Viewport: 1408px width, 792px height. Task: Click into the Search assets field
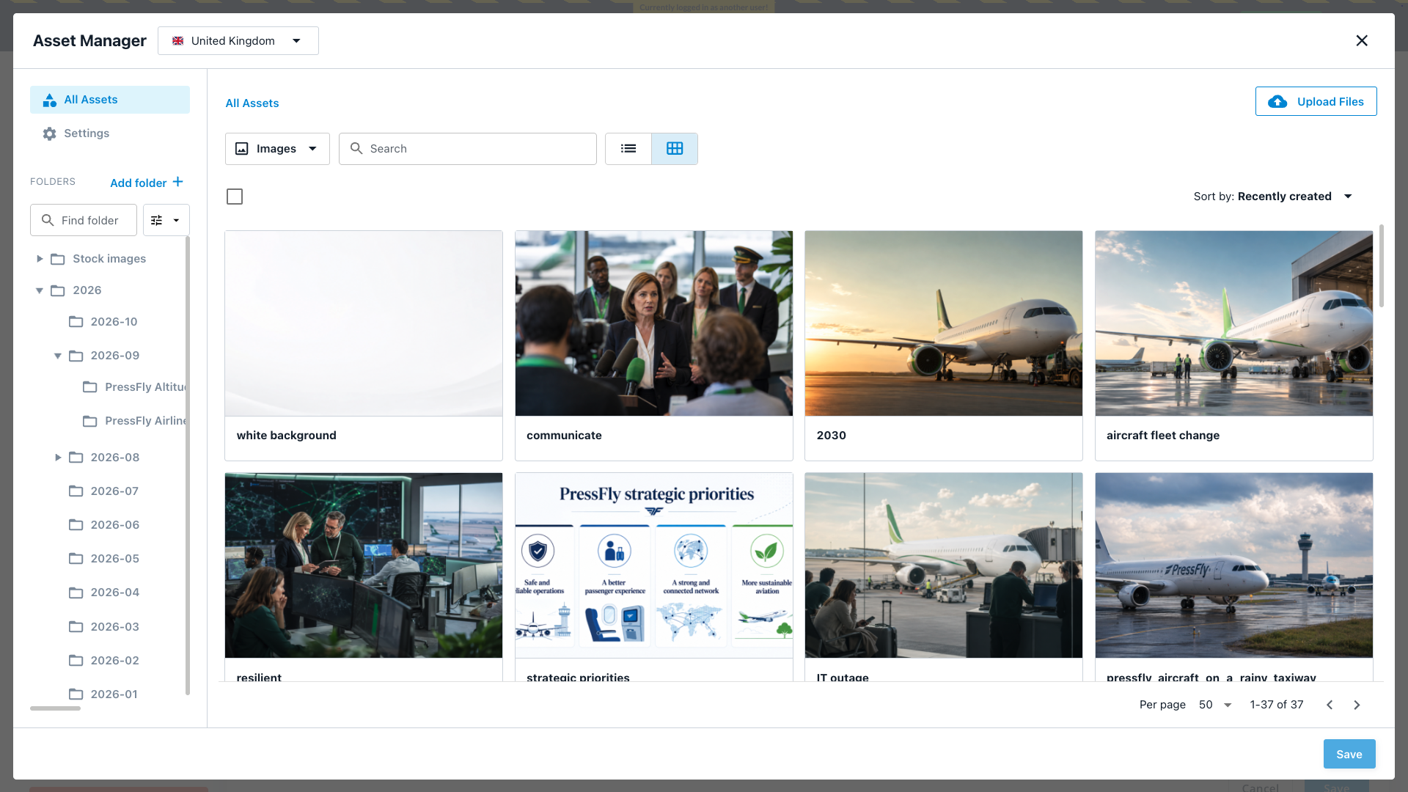pyautogui.click(x=468, y=149)
